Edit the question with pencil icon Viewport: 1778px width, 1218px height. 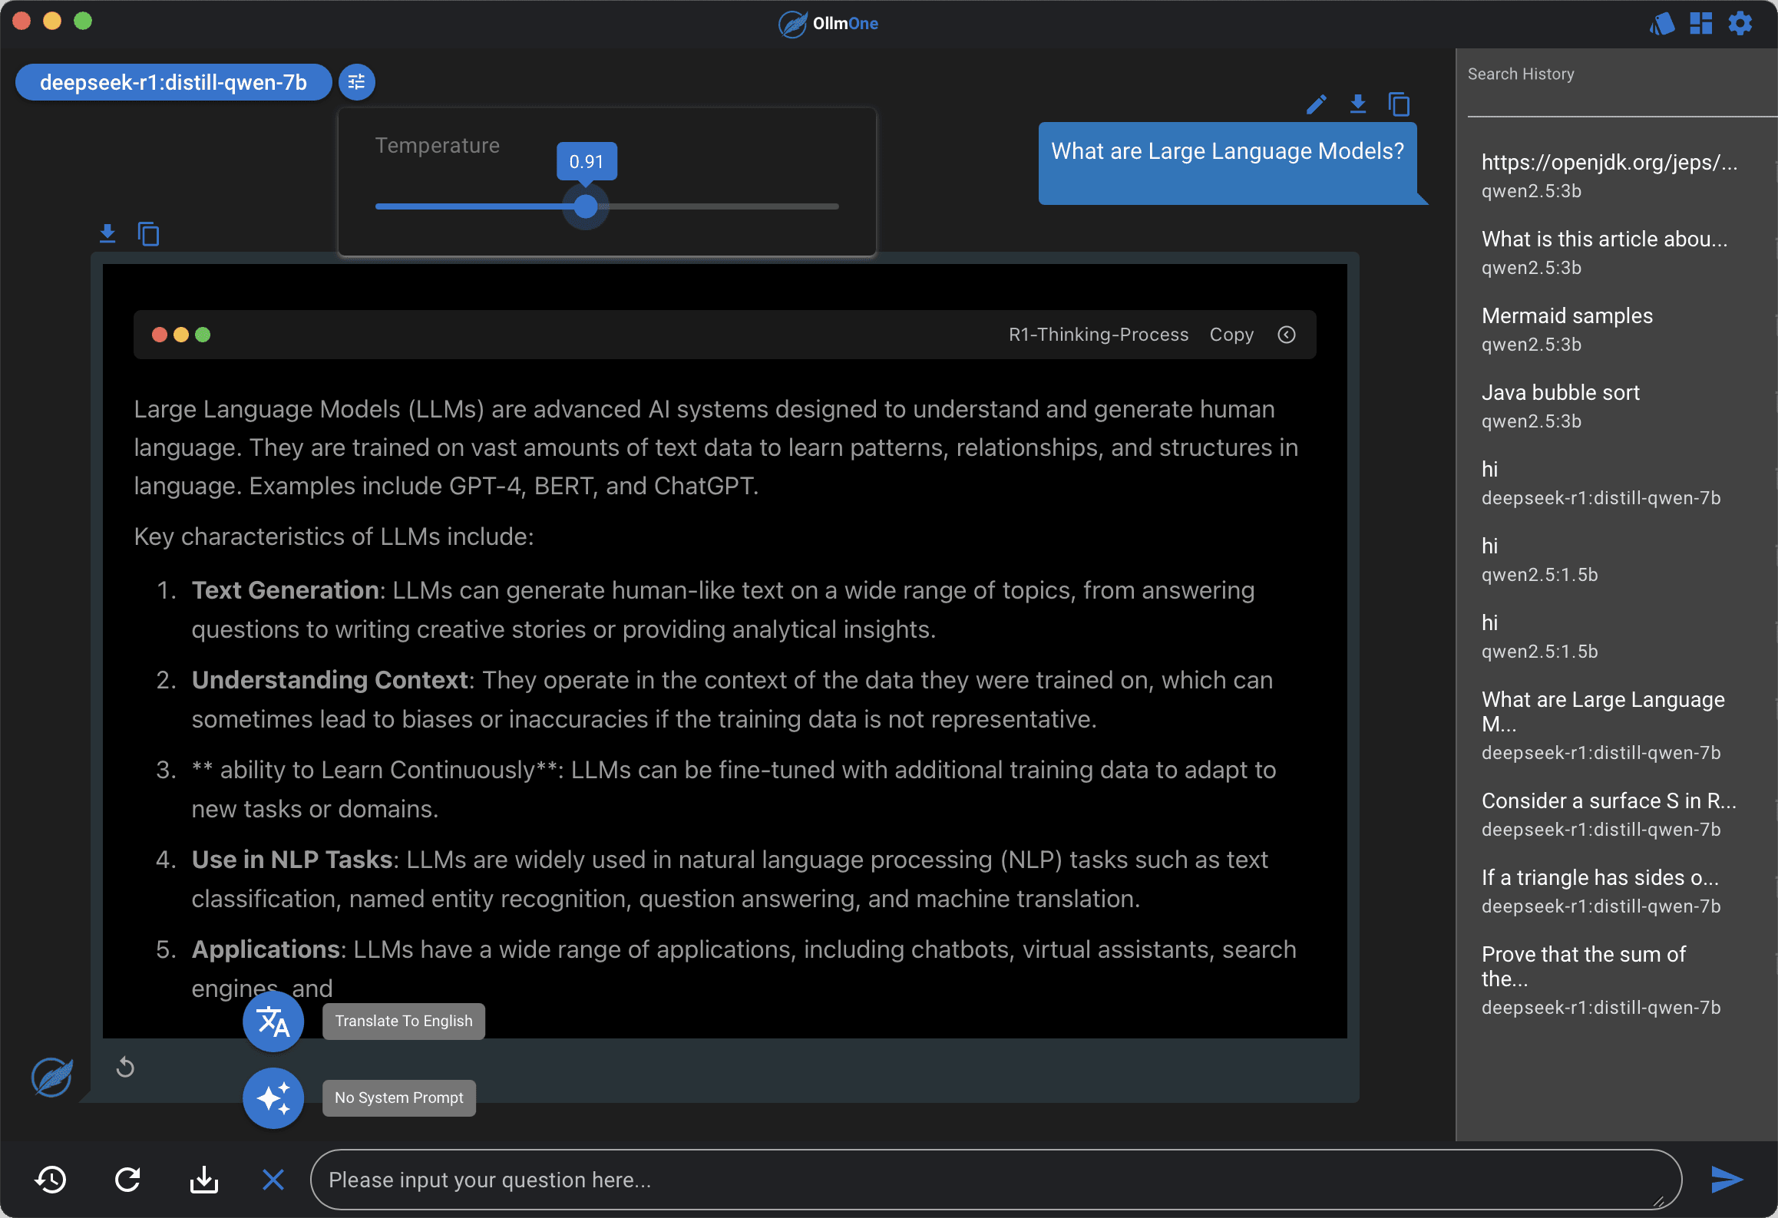[1317, 104]
